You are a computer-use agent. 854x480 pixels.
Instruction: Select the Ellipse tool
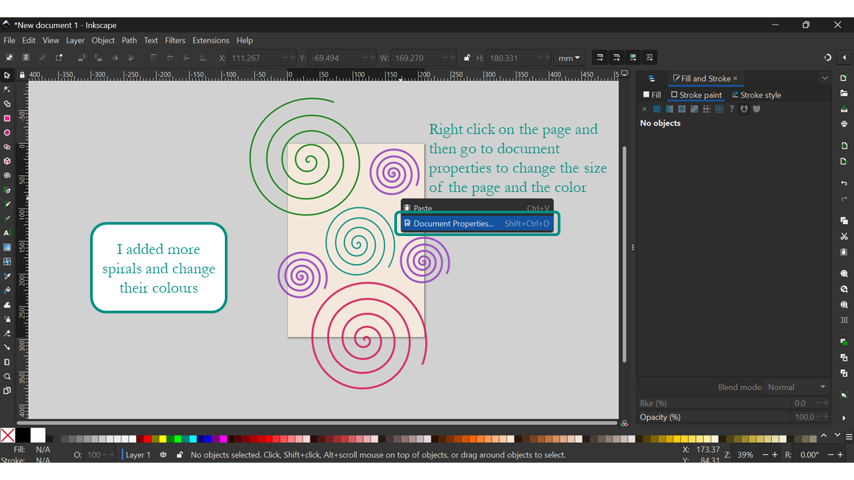point(7,133)
